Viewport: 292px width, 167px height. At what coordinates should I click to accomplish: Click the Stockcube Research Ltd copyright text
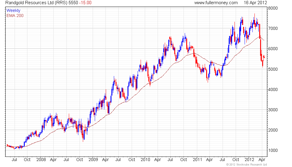click(247, 165)
